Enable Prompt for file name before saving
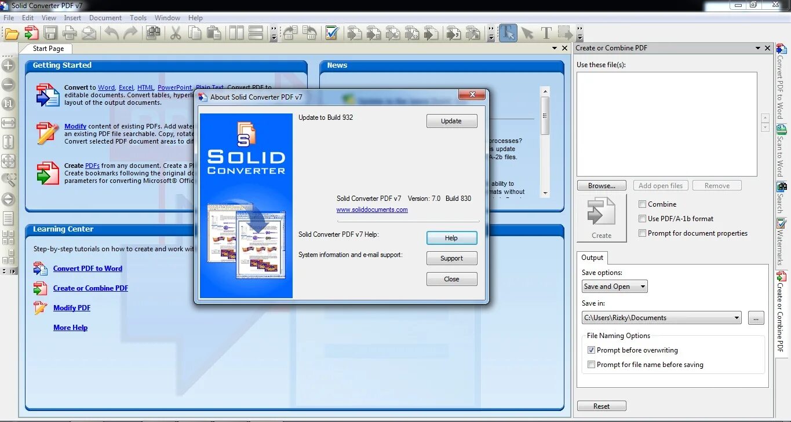Viewport: 791px width, 422px height. 591,365
